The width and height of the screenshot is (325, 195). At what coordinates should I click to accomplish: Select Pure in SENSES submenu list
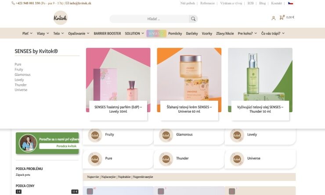(18, 64)
